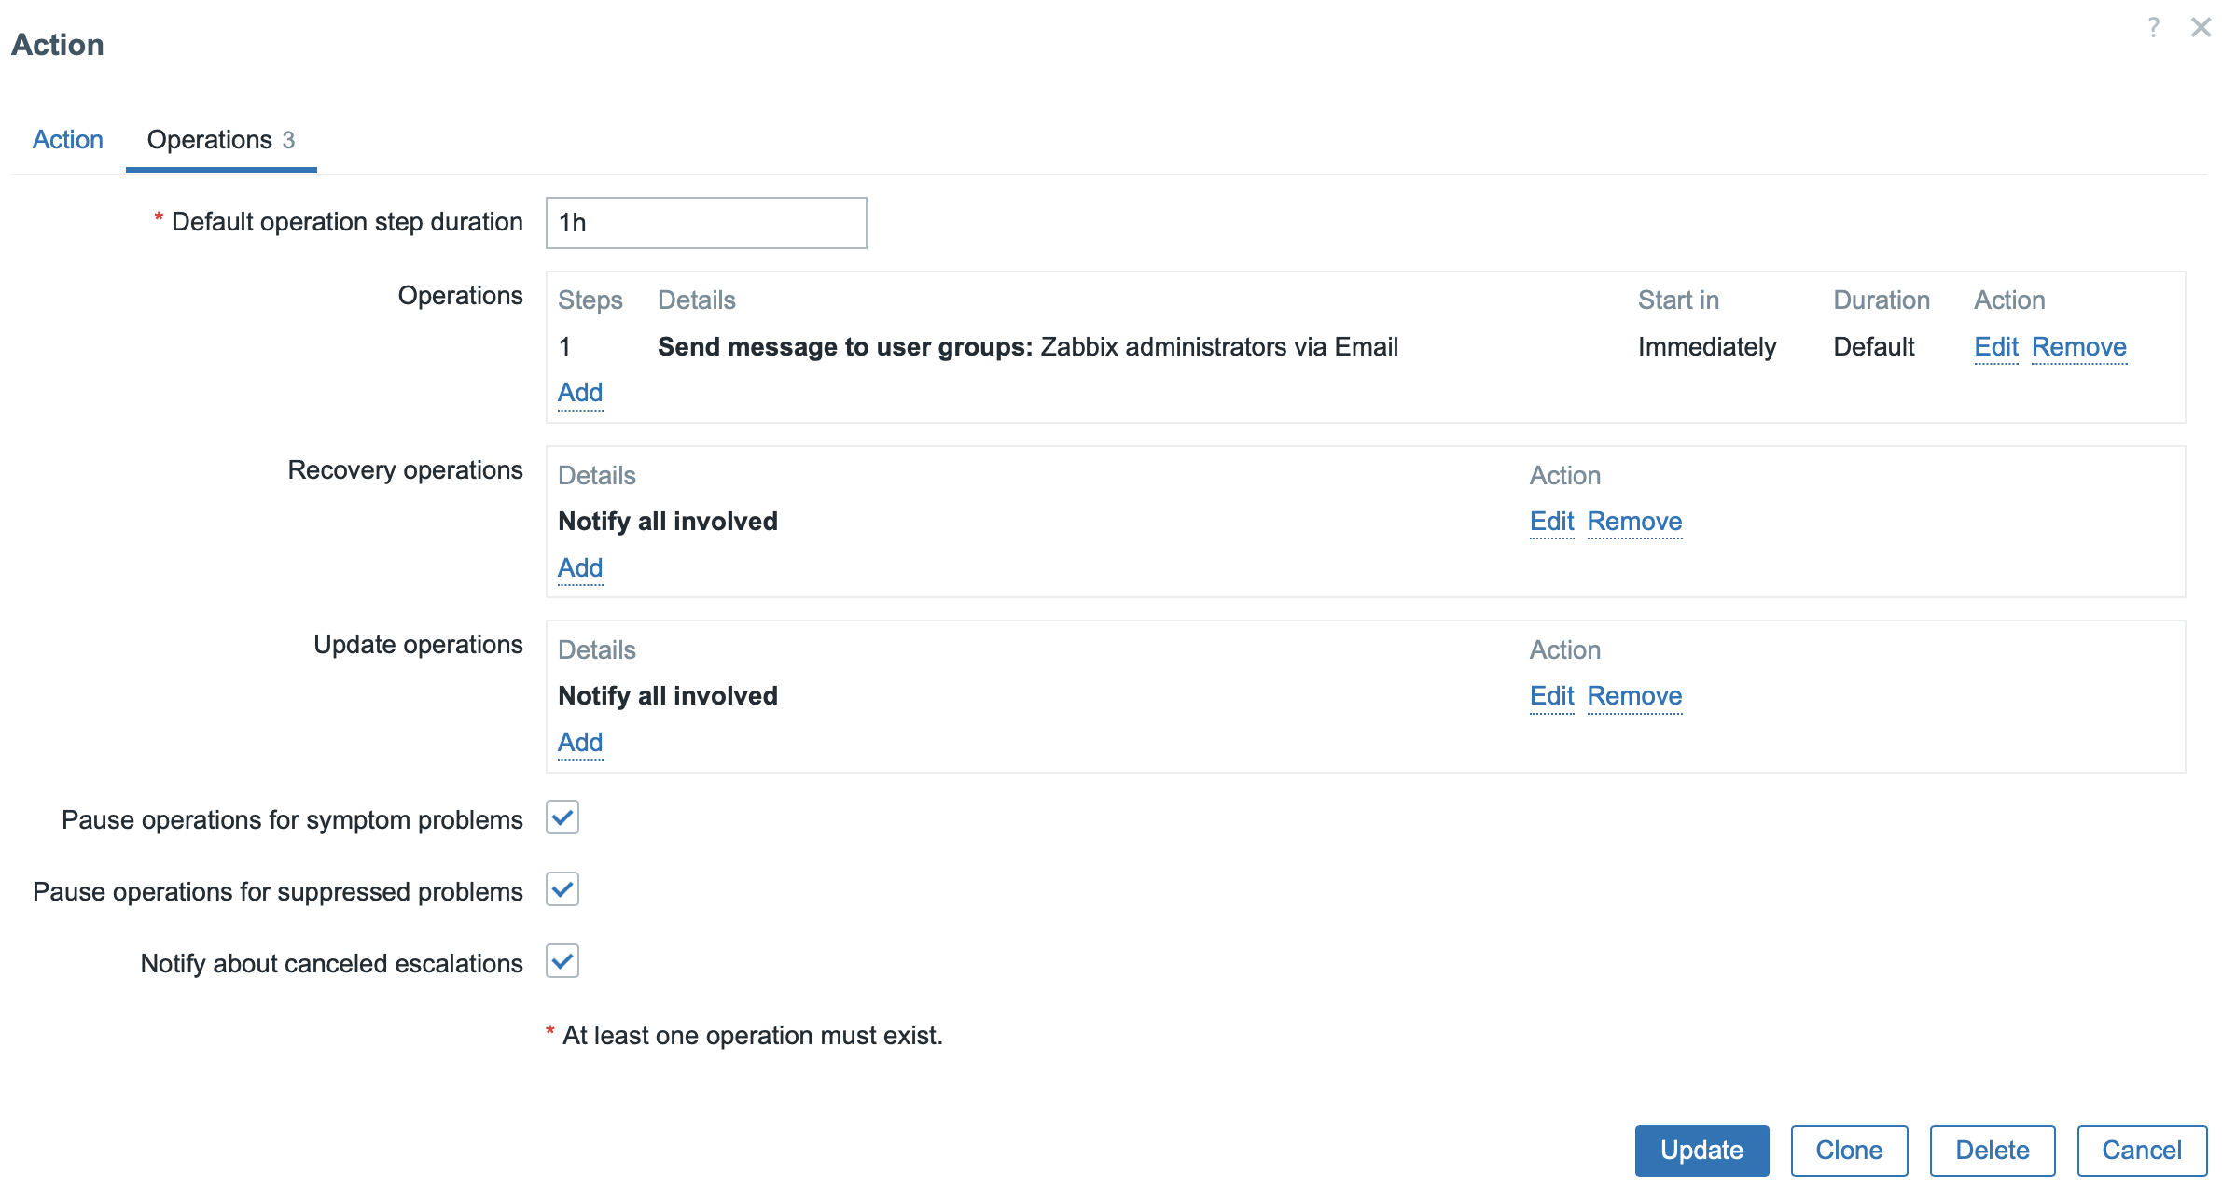Toggle Pause operations for suppressed problems checkbox
This screenshot has width=2222, height=1187.
pos(562,890)
